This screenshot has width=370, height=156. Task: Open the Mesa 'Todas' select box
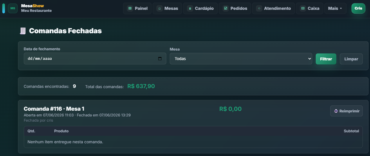point(241,59)
